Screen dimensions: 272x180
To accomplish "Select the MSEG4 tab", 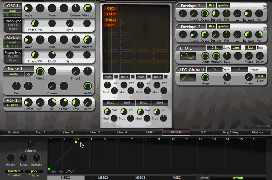I will tap(177, 178).
